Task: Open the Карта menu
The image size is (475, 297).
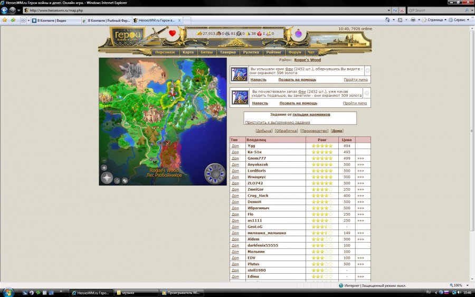Action: pos(188,52)
